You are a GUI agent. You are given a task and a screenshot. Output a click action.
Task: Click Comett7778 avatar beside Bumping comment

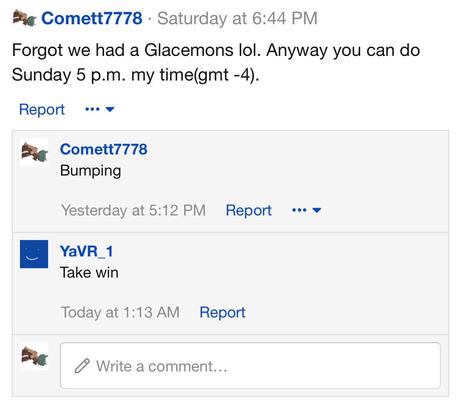coord(34,152)
